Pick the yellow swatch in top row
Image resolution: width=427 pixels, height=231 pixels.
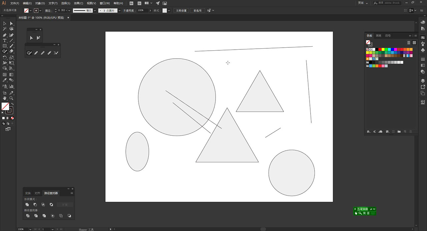pyautogui.click(x=383, y=49)
